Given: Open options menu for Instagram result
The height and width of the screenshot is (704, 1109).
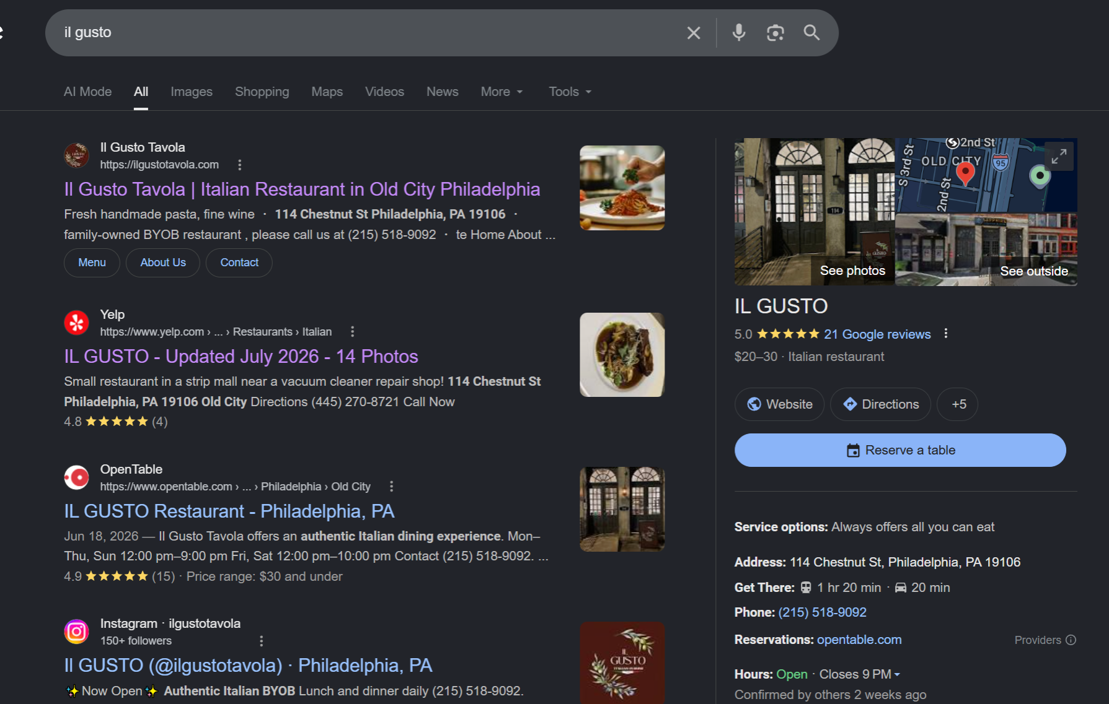Looking at the screenshot, I should tap(261, 641).
